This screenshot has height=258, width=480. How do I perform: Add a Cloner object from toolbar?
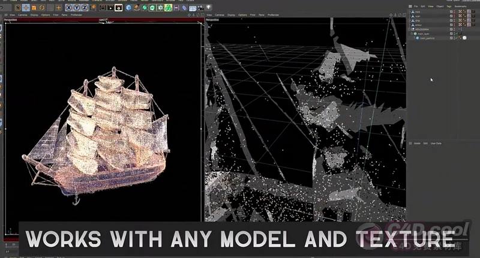168,7
